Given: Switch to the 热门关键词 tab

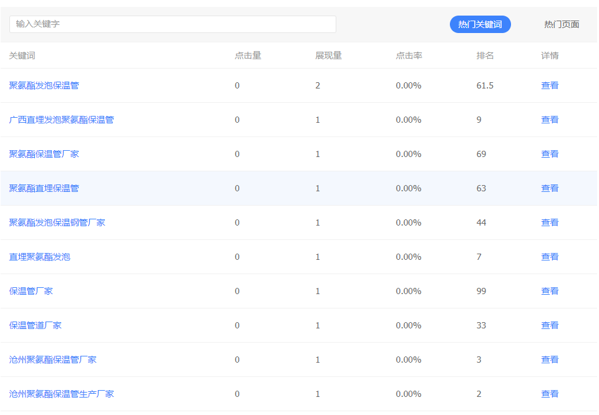Looking at the screenshot, I should pyautogui.click(x=480, y=24).
